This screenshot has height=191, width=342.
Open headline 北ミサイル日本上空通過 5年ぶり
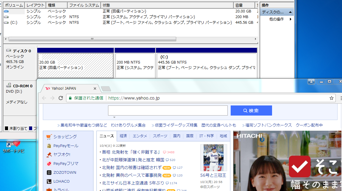point(133,183)
